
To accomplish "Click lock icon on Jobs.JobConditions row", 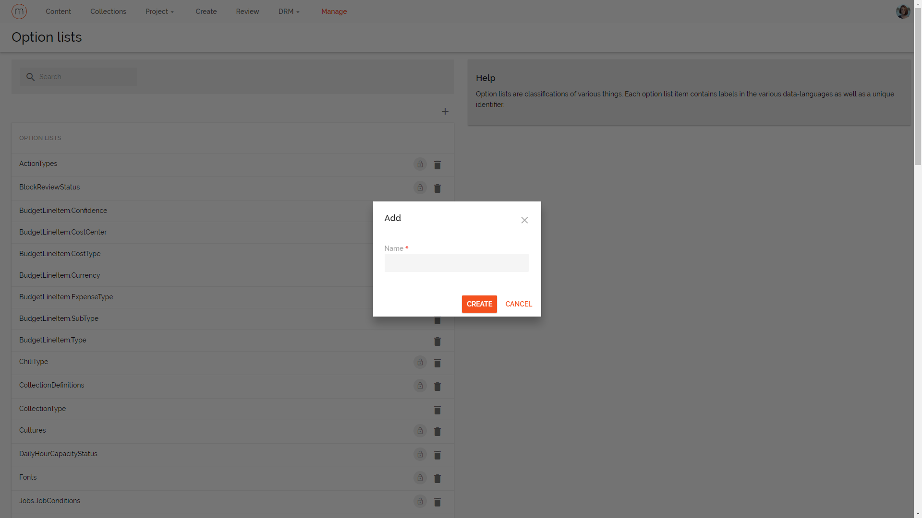I will (x=420, y=501).
